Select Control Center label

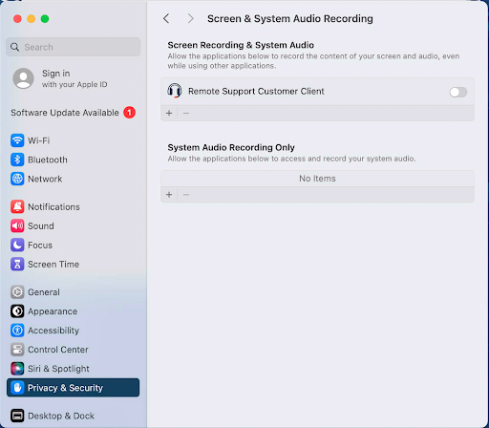point(58,350)
